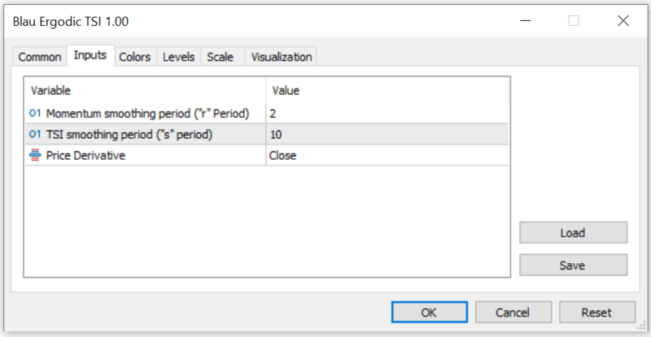651x337 pixels.
Task: Confirm settings with the OK button
Action: pyautogui.click(x=429, y=312)
